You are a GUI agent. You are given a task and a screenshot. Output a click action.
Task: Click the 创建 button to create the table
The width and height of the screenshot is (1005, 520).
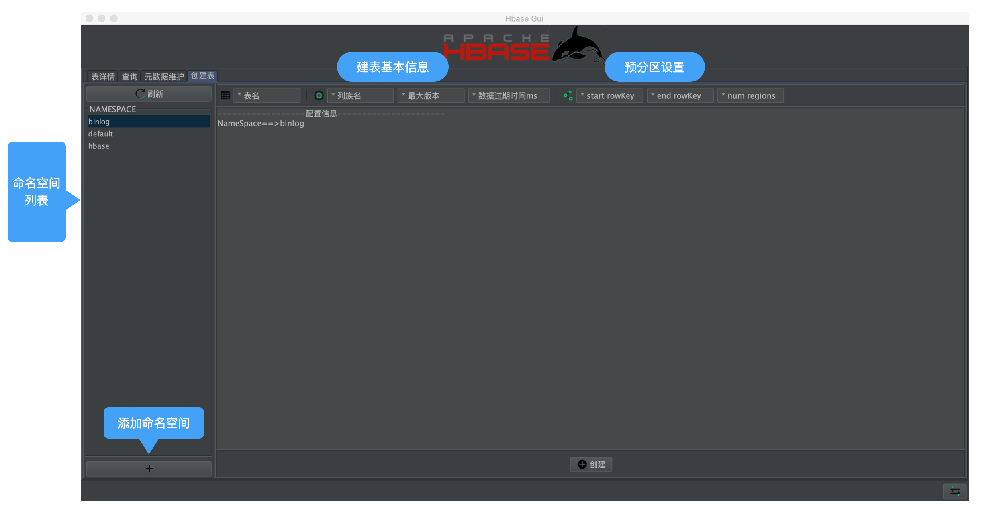click(x=590, y=464)
